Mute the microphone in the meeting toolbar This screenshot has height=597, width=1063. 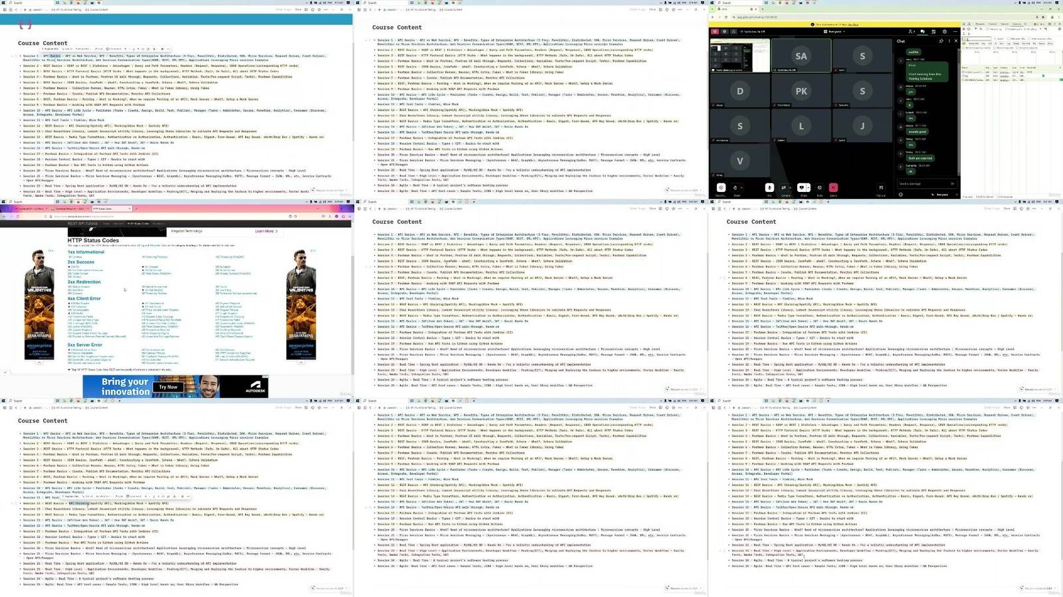[769, 188]
